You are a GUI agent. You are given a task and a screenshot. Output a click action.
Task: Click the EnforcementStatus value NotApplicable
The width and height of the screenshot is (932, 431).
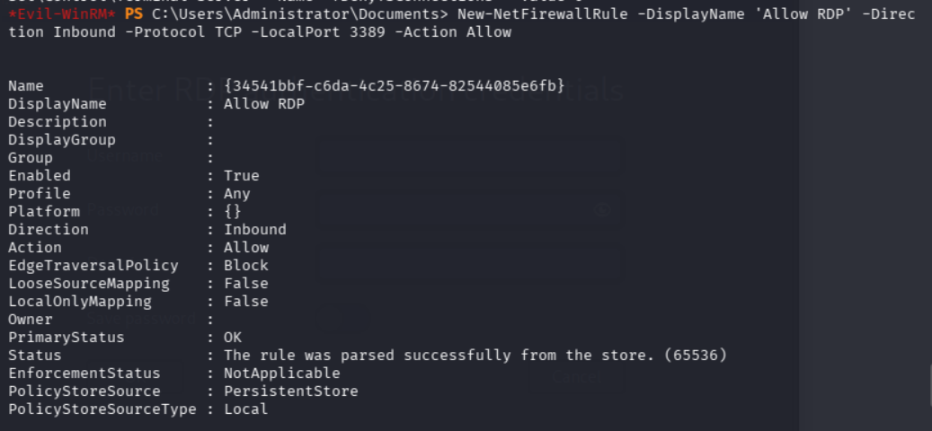click(281, 374)
